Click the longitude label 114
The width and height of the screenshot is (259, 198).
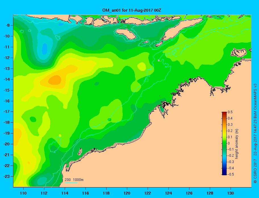pyautogui.click(x=65, y=193)
